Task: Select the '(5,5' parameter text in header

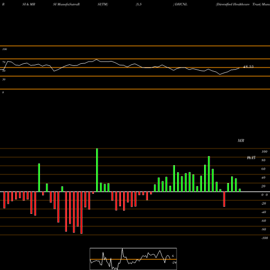Action: point(139,4)
